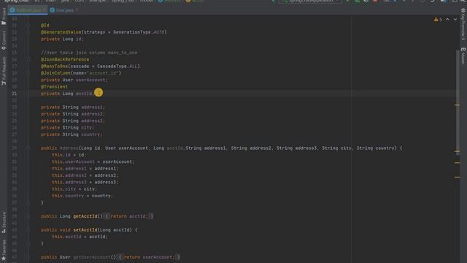Click the top yellow warning marker on scrollbar
Viewport: 467px width, 263px height.
[x=458, y=105]
